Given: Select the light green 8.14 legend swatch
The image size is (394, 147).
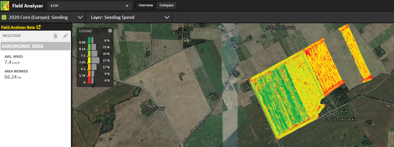Looking at the screenshot, I should tap(89, 47).
